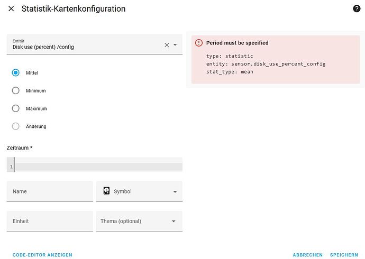Expand the Entität dropdown arrow
The image size is (365, 259).
175,45
